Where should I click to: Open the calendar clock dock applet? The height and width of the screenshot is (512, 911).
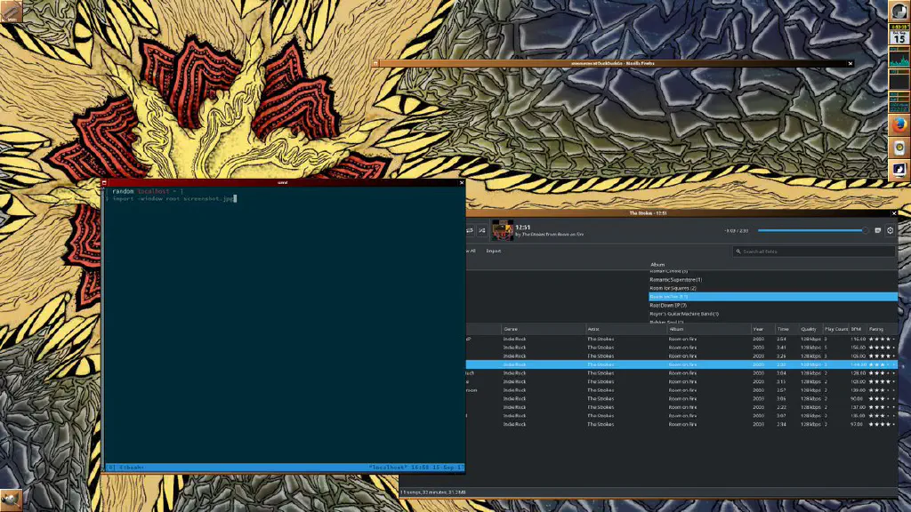(899, 35)
